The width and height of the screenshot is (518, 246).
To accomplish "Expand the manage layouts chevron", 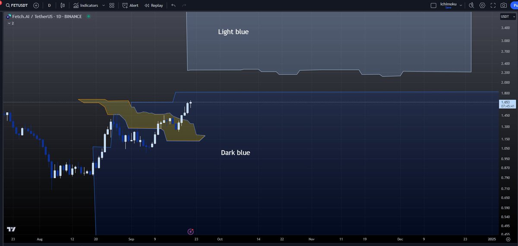I will pos(461,6).
